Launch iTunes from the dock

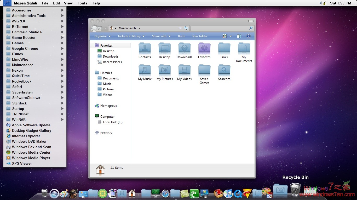228,194
